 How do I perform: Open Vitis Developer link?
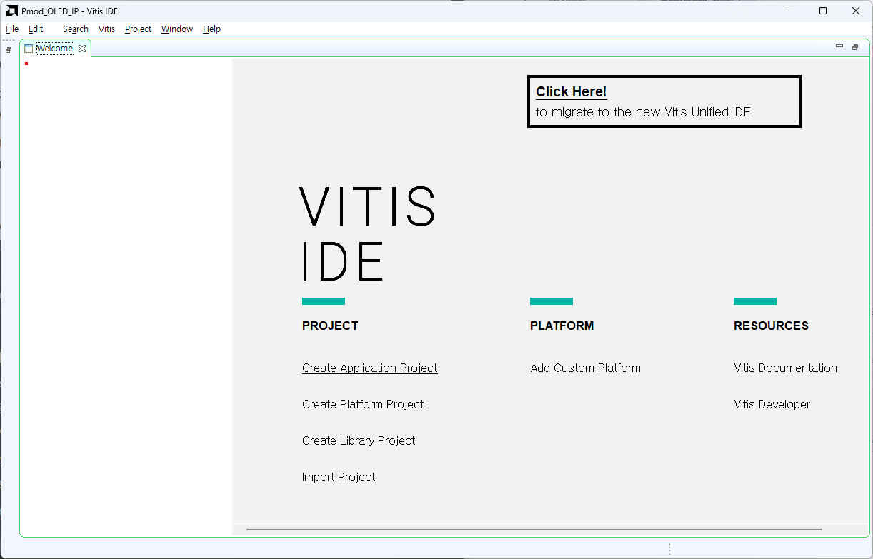click(772, 404)
